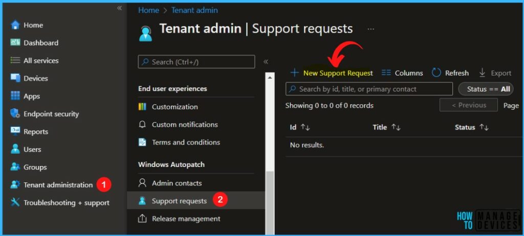Screen dimensions: 524x236
Task: Focus the Search (Ctrl+/) menu field
Action: coord(196,62)
